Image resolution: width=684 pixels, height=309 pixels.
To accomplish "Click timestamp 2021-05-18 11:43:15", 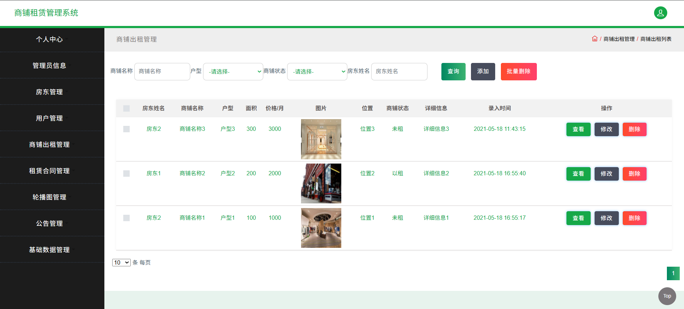I will [x=499, y=129].
